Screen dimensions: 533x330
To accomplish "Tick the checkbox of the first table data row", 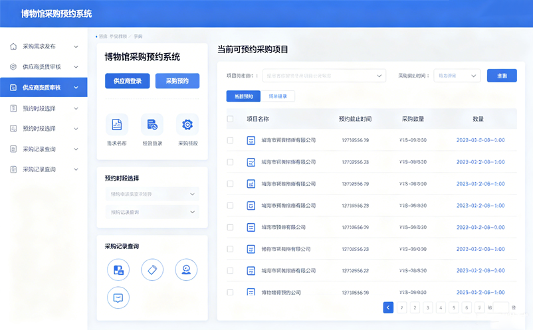I will pos(230,140).
